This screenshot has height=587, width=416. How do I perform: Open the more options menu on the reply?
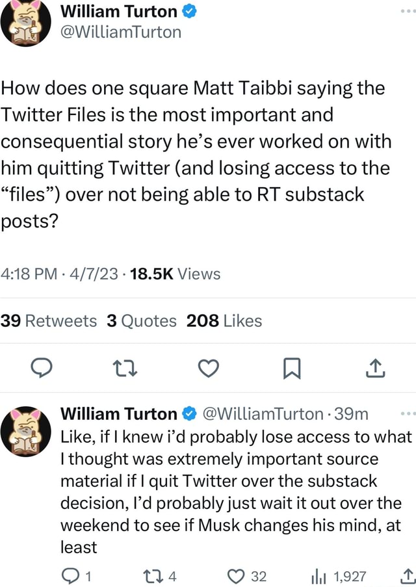[408, 413]
